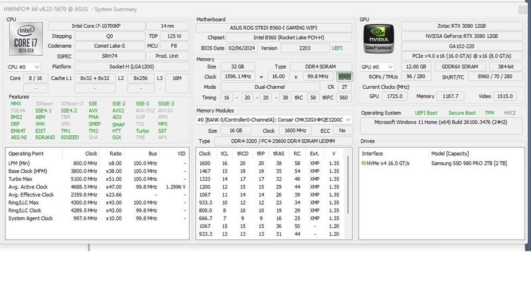Close the System Summary window
Viewport: 531px width, 283px height.
(x=523, y=10)
